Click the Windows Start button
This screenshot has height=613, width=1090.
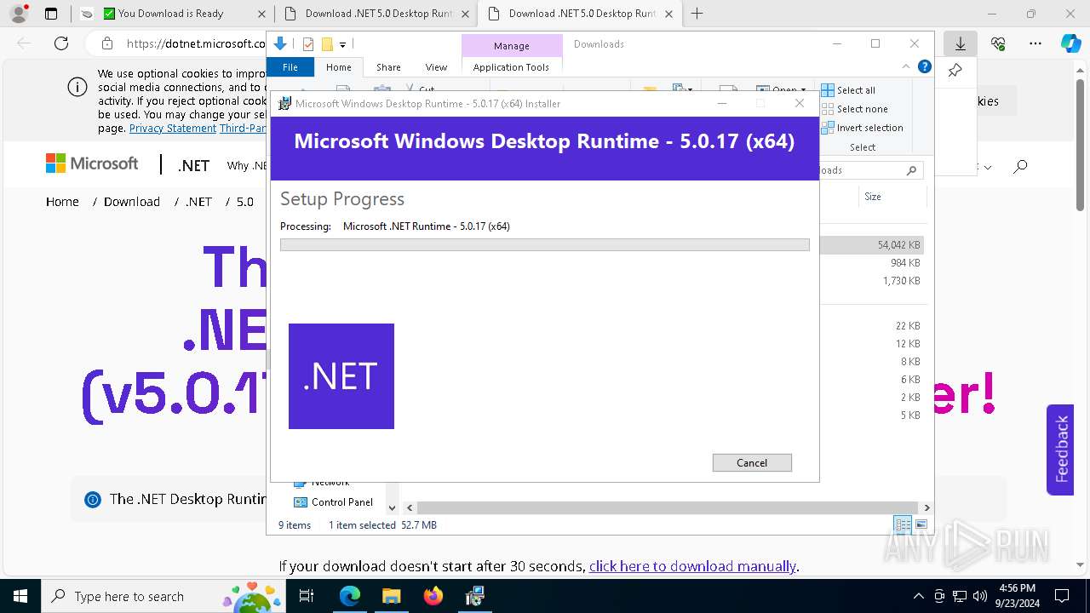click(20, 596)
